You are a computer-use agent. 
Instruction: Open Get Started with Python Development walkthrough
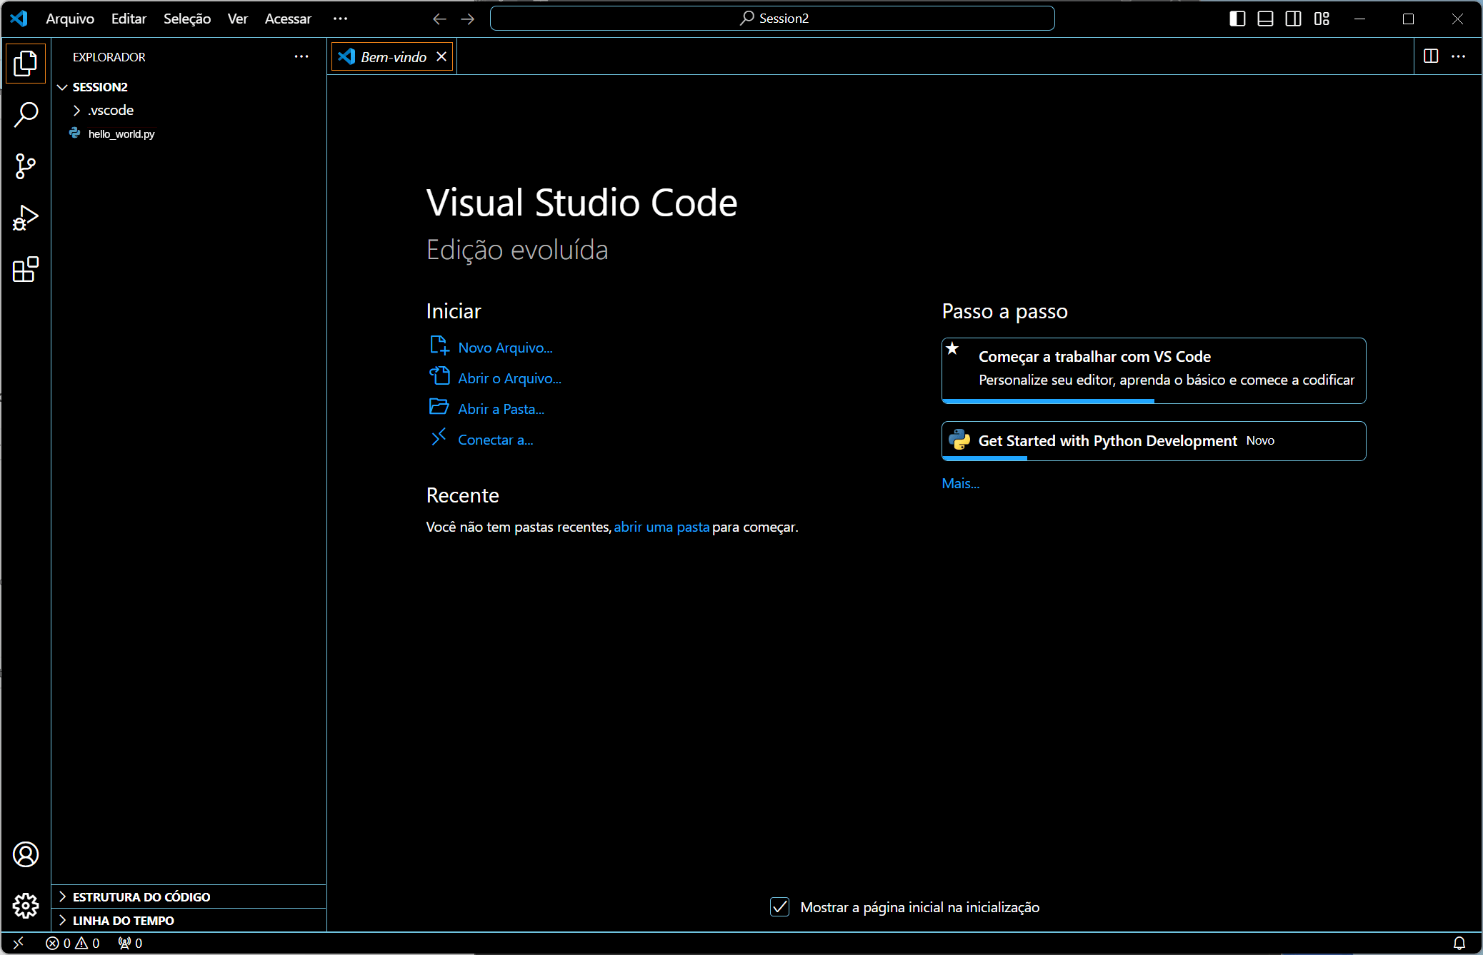point(1107,441)
